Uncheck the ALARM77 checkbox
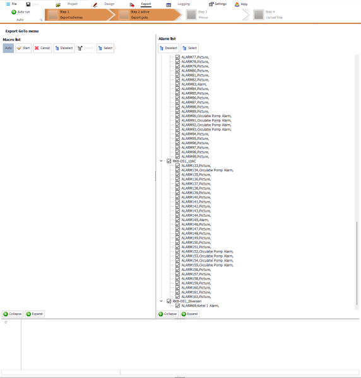Viewport: 361px width, 378px height. [x=178, y=57]
